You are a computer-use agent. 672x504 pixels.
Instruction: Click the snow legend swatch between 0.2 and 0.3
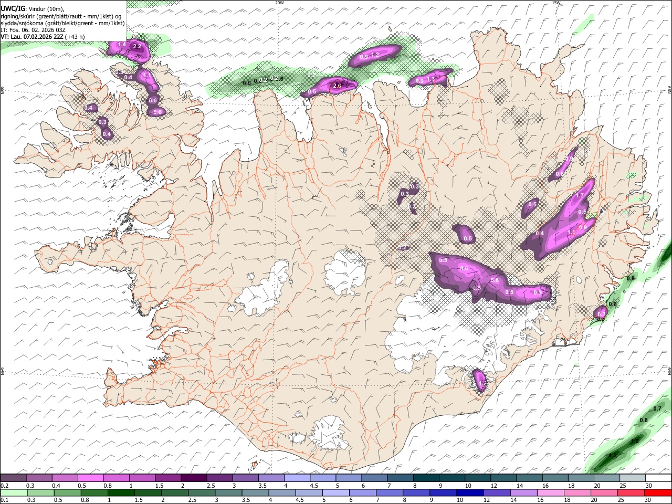[x=14, y=478]
